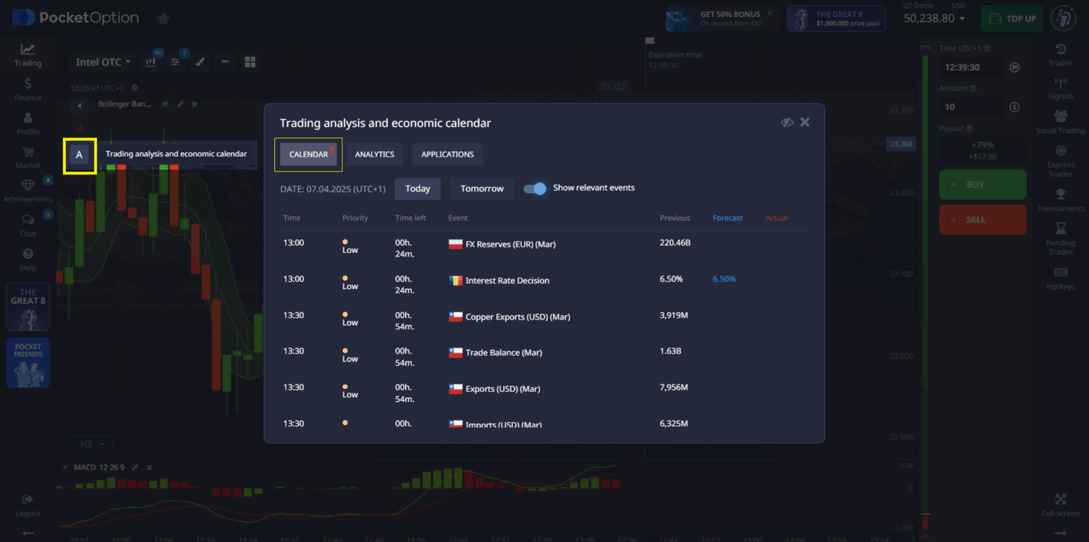1089x542 pixels.
Task: Hide the dialog using its eye icon
Action: (x=787, y=122)
